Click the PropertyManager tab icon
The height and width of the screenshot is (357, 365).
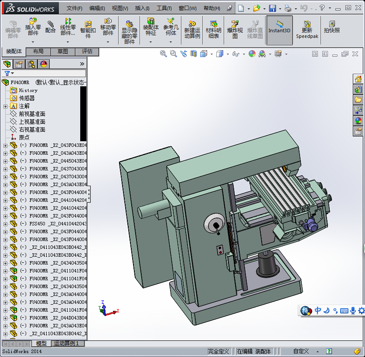pos(19,64)
